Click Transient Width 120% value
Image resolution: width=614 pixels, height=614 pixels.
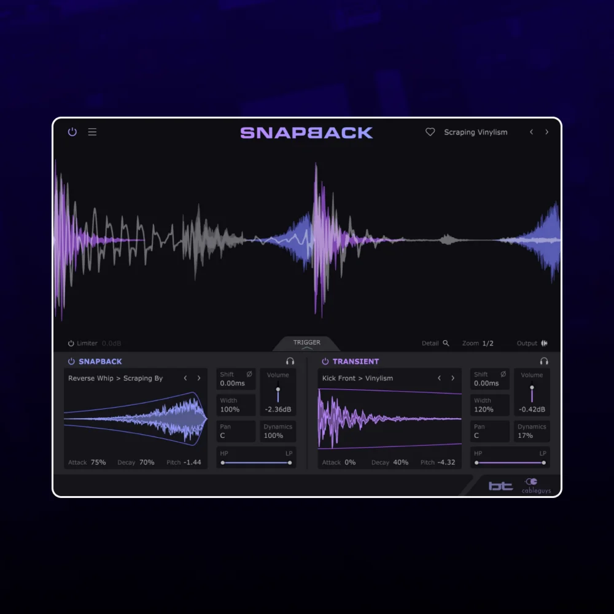pyautogui.click(x=484, y=410)
